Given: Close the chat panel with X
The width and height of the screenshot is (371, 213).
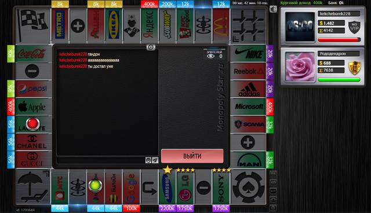Looking at the screenshot, I should pyautogui.click(x=151, y=47).
